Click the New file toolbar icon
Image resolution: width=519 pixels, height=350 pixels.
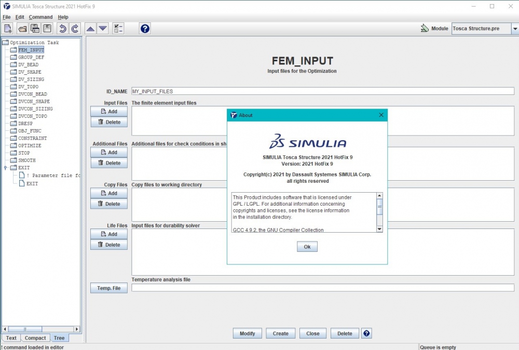[x=8, y=29]
